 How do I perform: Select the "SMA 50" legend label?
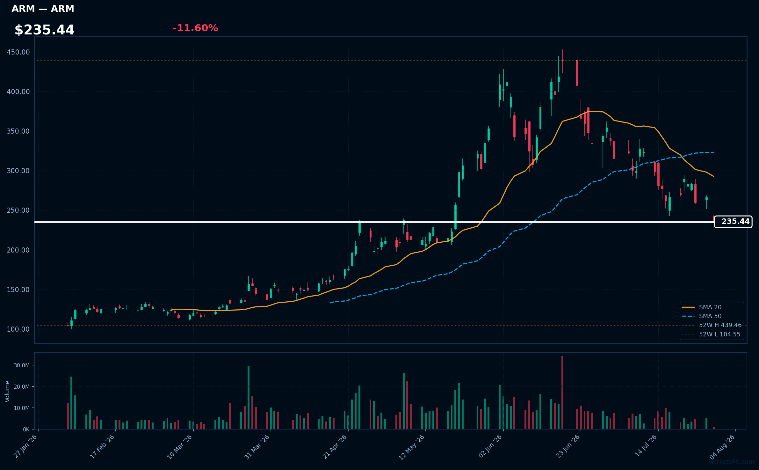coord(710,316)
